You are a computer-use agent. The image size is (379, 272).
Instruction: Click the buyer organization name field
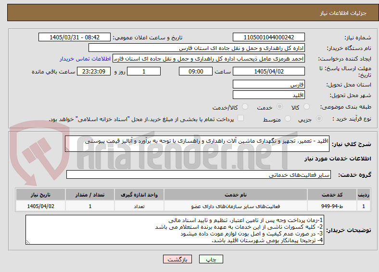pos(197,48)
